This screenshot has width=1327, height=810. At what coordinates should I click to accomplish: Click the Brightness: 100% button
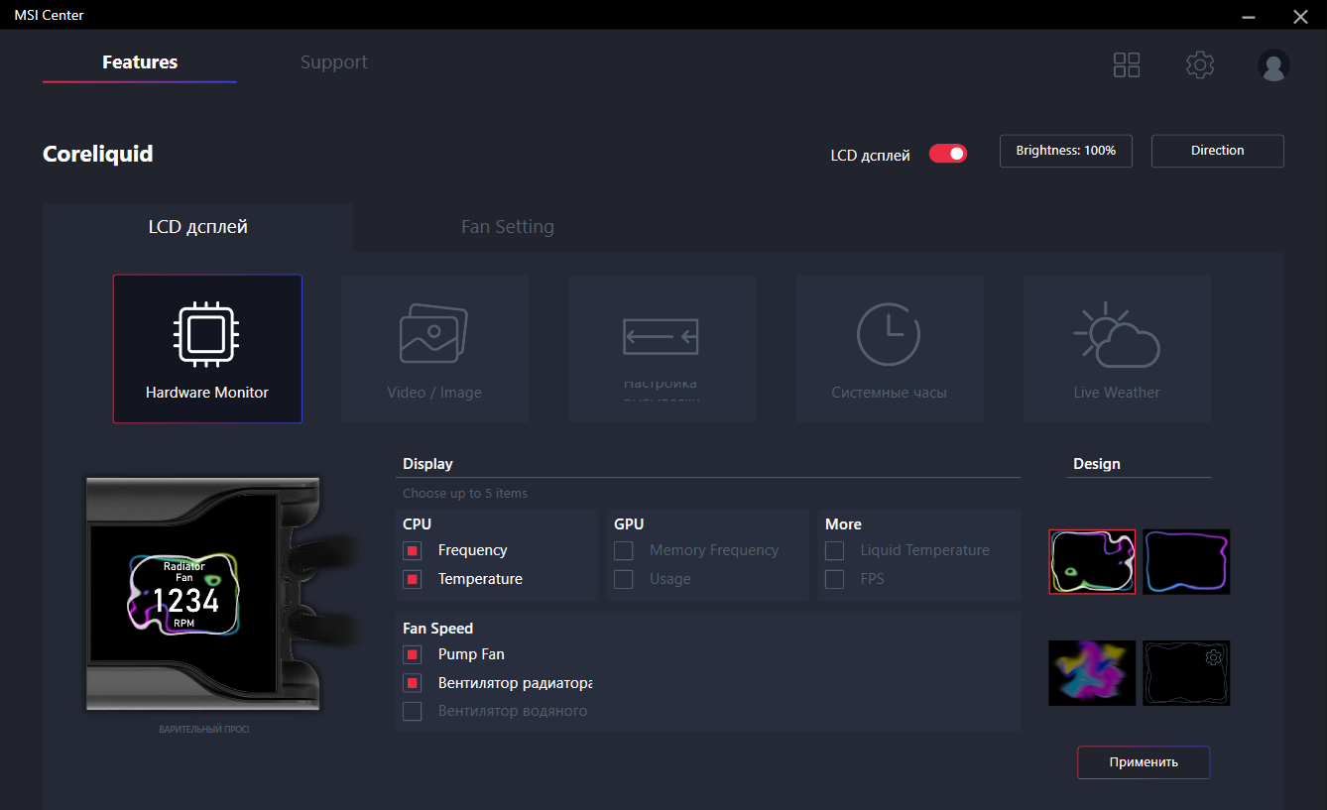(x=1066, y=151)
